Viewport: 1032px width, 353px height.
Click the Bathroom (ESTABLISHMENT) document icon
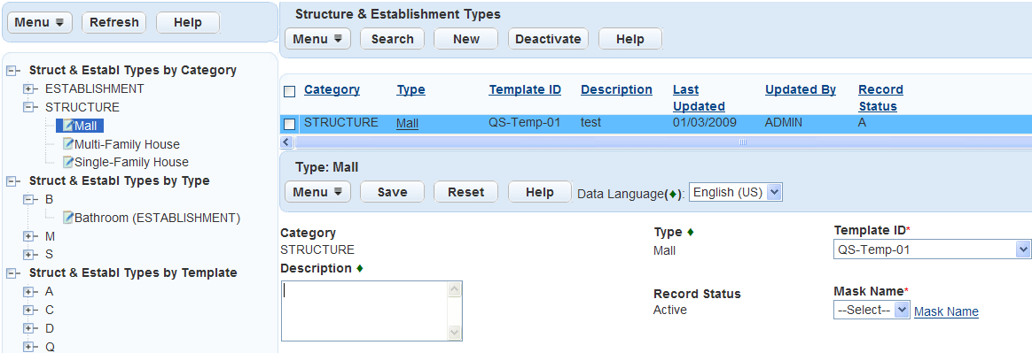coord(67,217)
